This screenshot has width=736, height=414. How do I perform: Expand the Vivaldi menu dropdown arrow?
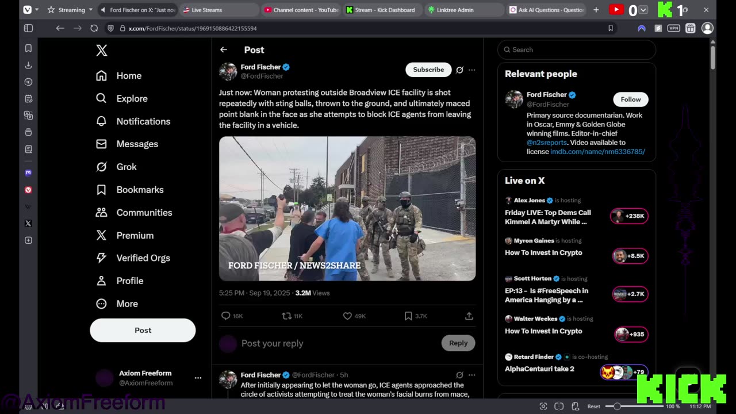click(x=37, y=10)
